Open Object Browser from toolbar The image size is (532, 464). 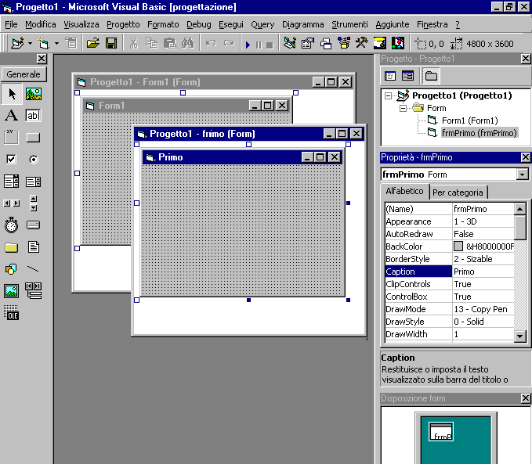(344, 43)
